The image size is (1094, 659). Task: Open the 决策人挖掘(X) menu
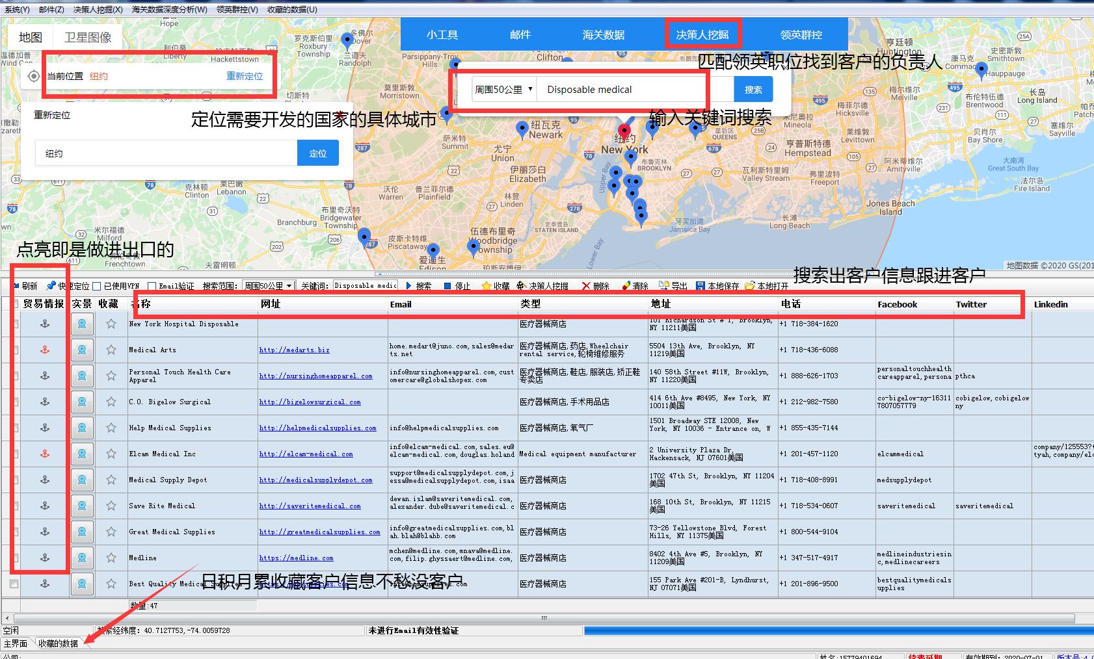[98, 10]
